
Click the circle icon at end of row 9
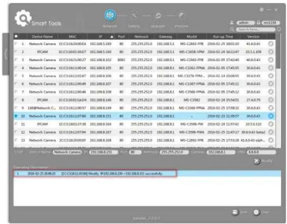(x=271, y=108)
